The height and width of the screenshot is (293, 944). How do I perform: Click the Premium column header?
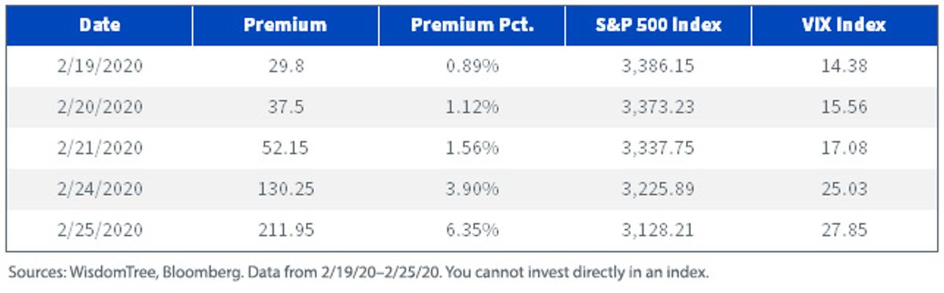286,25
